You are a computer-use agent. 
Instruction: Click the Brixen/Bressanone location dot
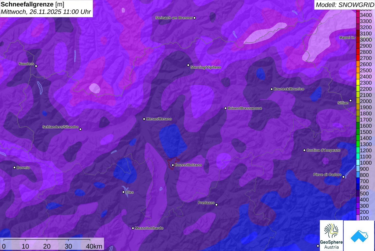226,108
